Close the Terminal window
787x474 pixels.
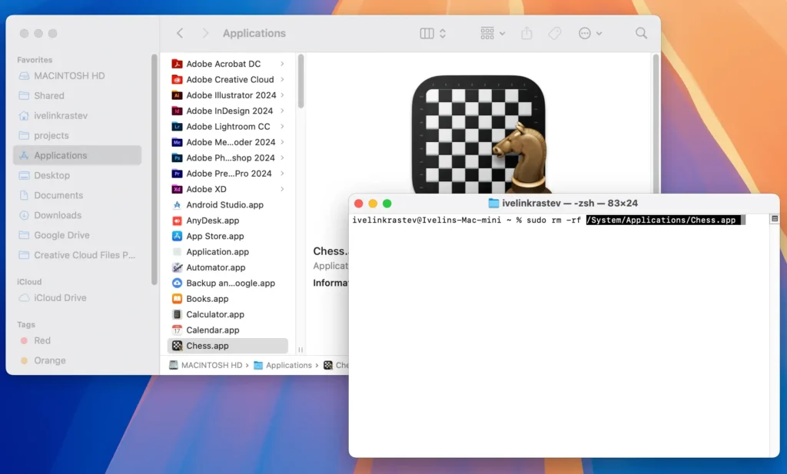(358, 203)
